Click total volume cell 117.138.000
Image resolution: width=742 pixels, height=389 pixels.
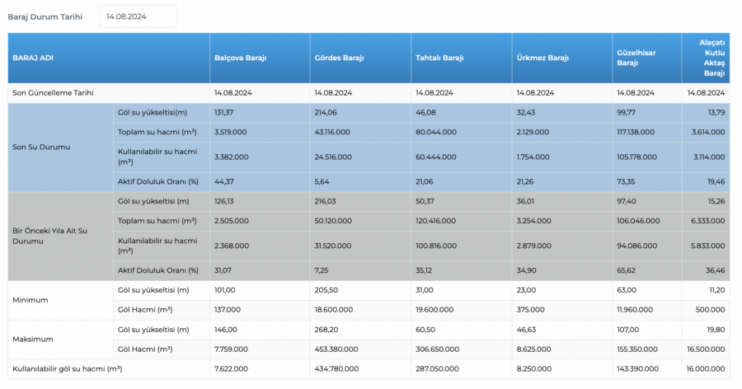(636, 132)
